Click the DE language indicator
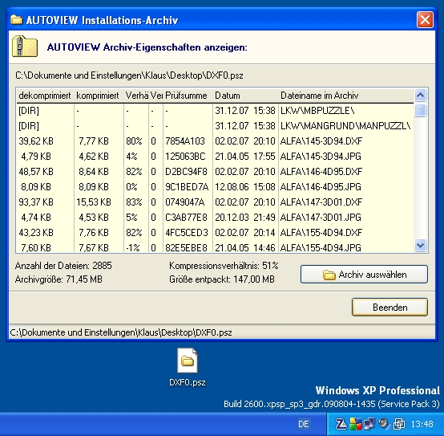 pos(303,425)
